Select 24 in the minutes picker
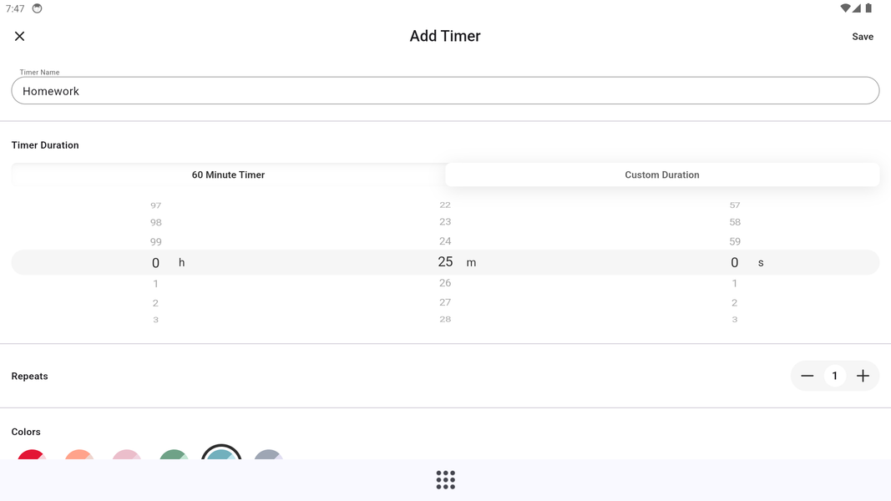Screen dimensions: 891x501 445,241
